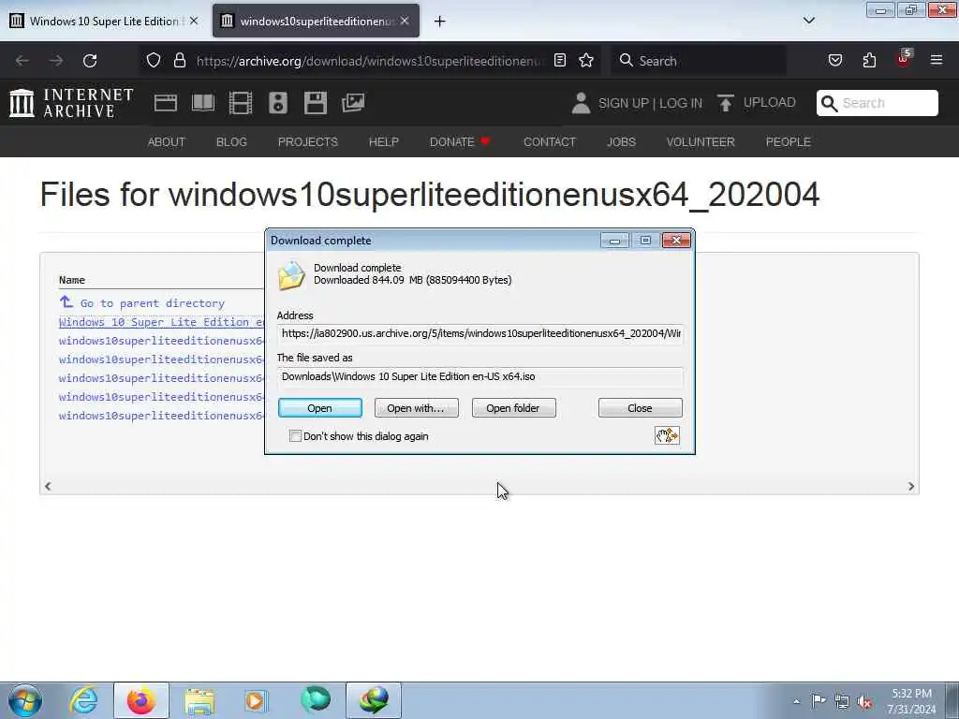Click the Open with... button
This screenshot has width=959, height=719.
pos(416,408)
